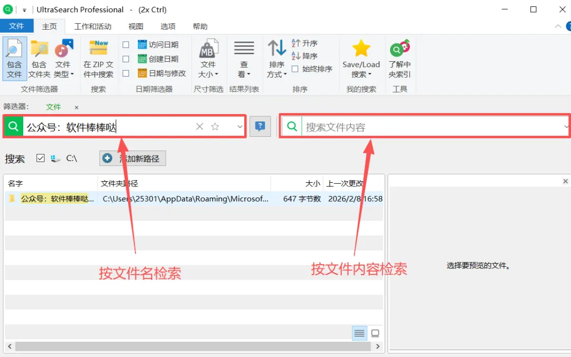The image size is (571, 357).
Task: Select the 包含文件 filter icon
Action: [x=14, y=49]
